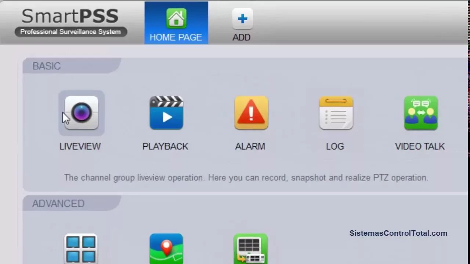The width and height of the screenshot is (470, 264).
Task: Open the map pin icon in Advanced
Action: pyautogui.click(x=166, y=249)
